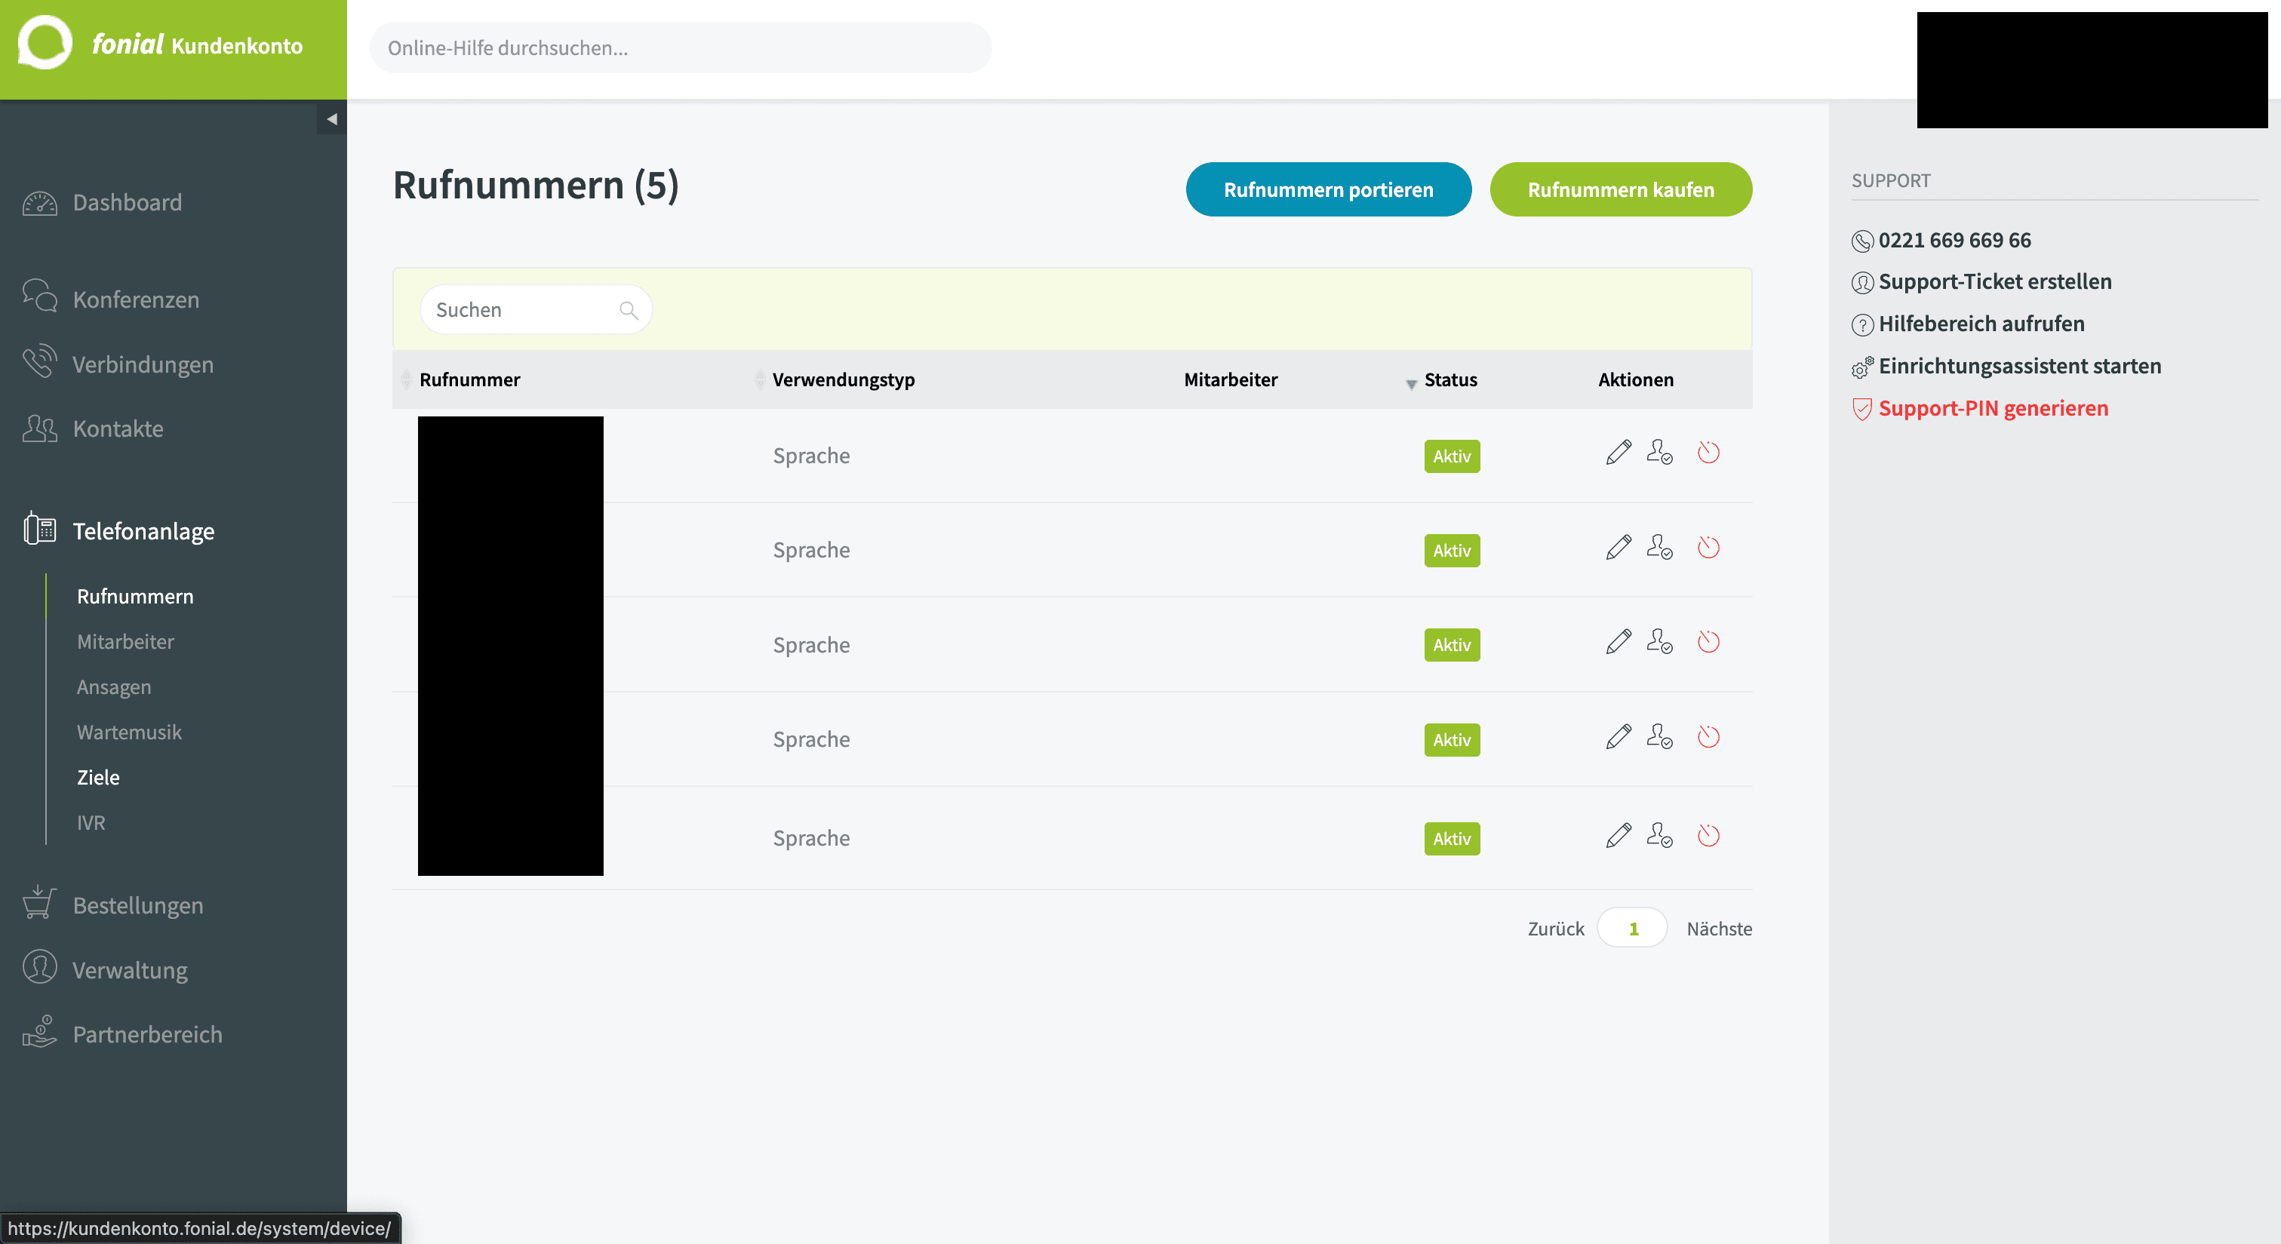Click Support-PIN generieren link

click(x=1992, y=408)
